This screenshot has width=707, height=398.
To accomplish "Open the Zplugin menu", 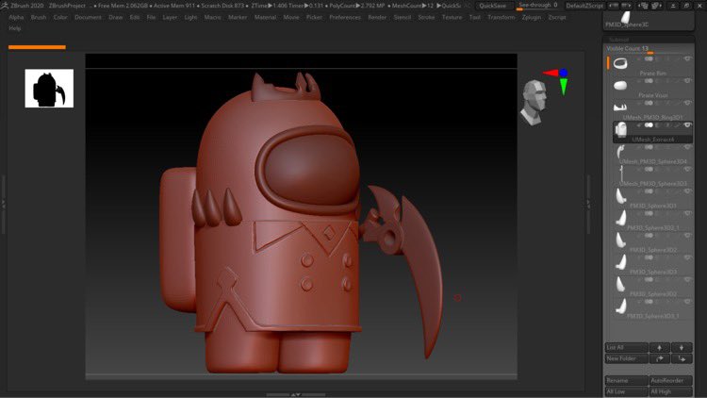I will pos(530,17).
